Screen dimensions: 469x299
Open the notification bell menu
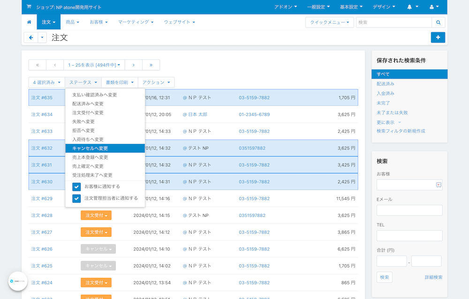point(412,7)
